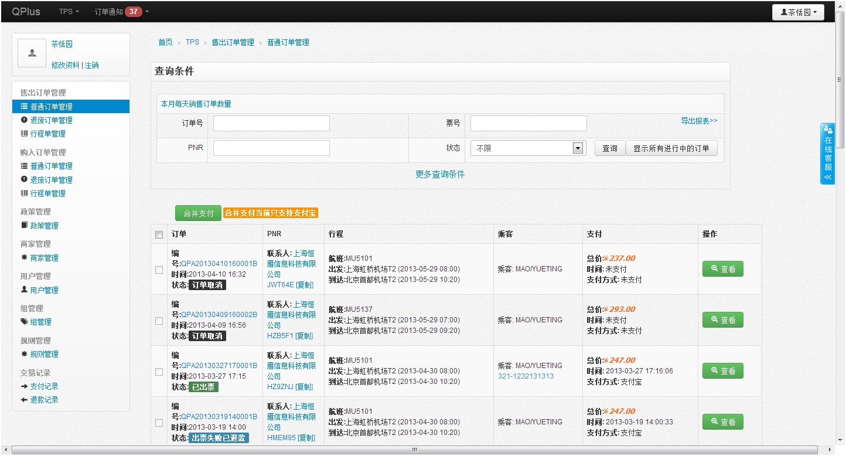Click the gear icon beside 商家管理
846x456 pixels.
point(24,258)
